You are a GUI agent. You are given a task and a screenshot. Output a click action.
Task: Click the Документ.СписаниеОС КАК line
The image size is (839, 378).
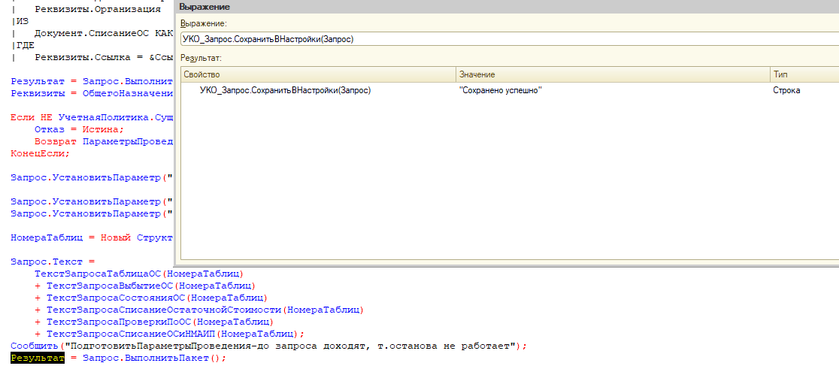coord(104,33)
